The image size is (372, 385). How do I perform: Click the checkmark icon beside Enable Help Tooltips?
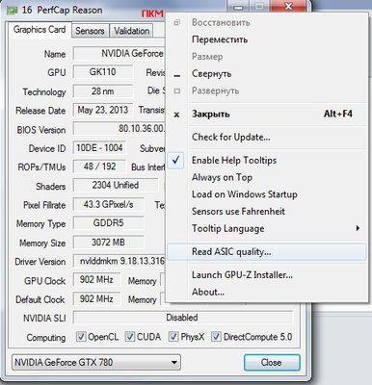click(x=175, y=160)
